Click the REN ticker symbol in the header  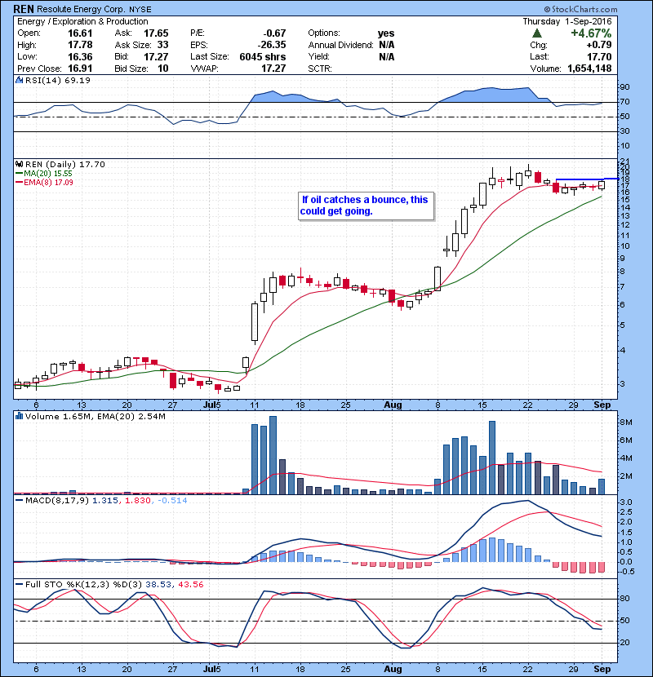coord(24,9)
